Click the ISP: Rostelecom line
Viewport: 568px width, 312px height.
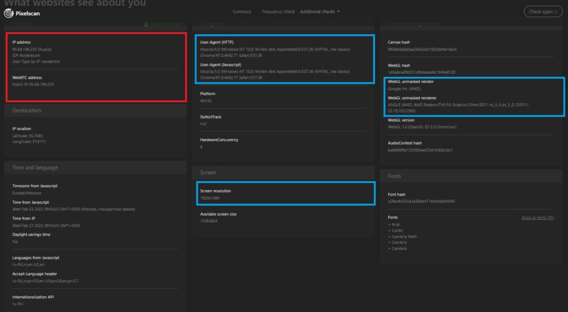(x=26, y=55)
